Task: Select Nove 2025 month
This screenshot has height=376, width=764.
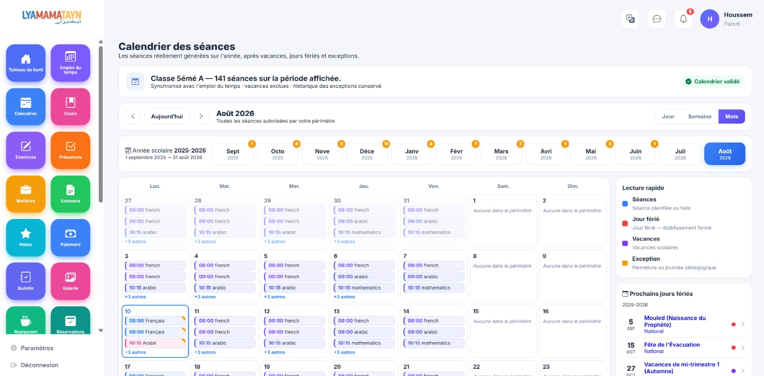Action: point(322,154)
